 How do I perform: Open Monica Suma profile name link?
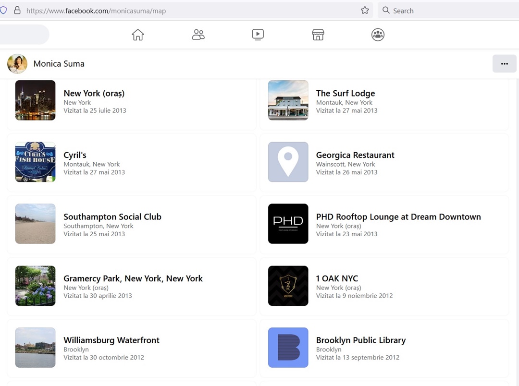pos(59,64)
